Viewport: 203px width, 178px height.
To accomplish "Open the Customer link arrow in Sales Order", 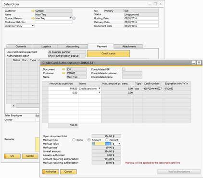I will pyautogui.click(x=33, y=11).
